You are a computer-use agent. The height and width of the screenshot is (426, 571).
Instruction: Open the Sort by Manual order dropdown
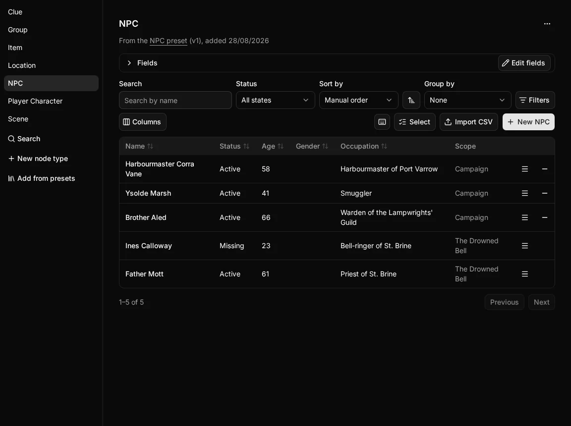pyautogui.click(x=359, y=100)
